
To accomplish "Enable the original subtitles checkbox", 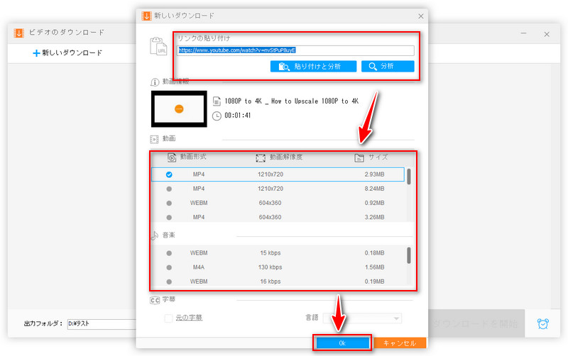I will click(x=168, y=318).
